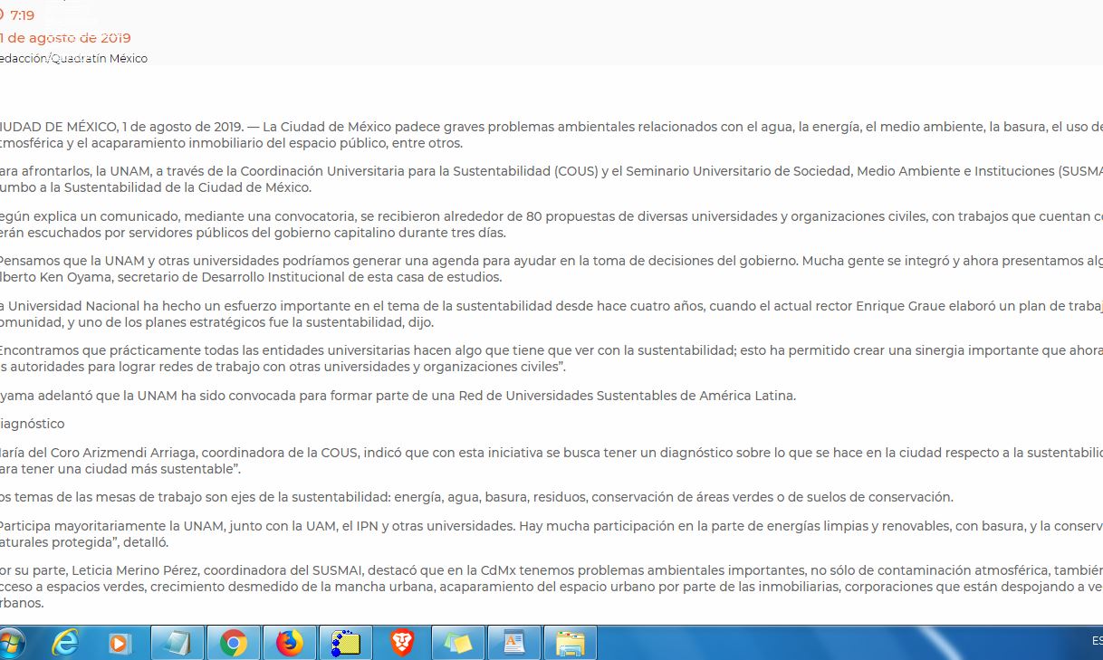Open Windows Explorer folder icon in taskbar
This screenshot has height=660, width=1103.
[571, 644]
